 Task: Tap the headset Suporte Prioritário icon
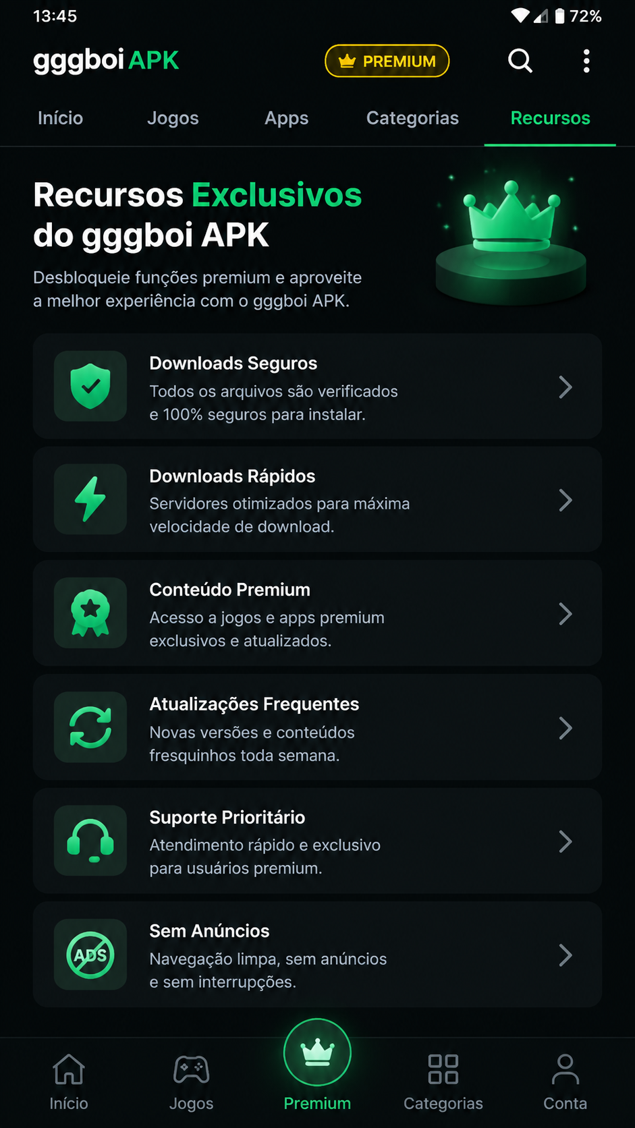click(90, 841)
